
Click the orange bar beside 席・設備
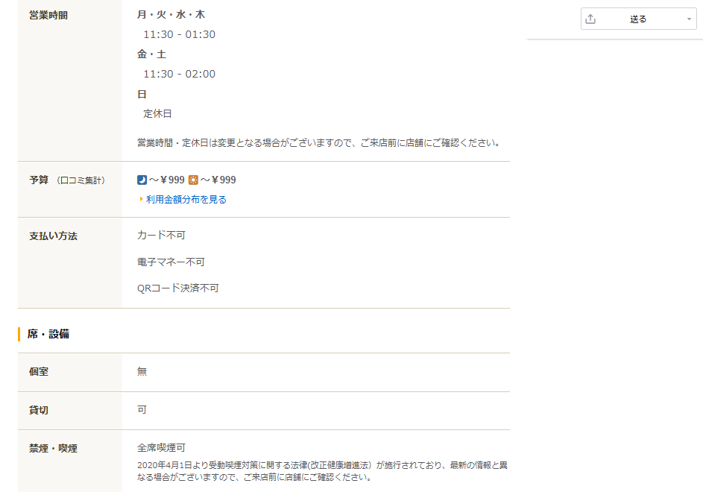click(19, 334)
